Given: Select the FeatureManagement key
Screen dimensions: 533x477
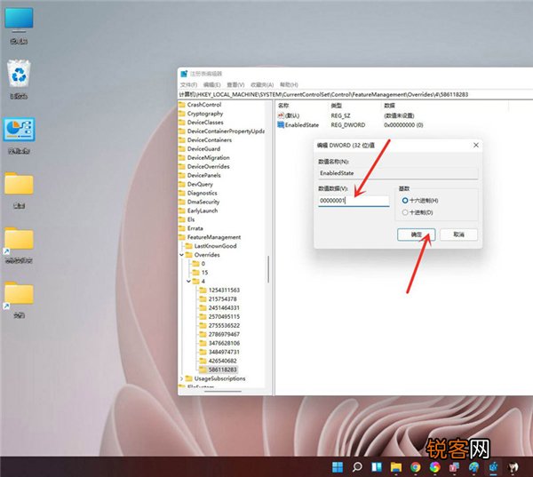Looking at the screenshot, I should pyautogui.click(x=214, y=237).
